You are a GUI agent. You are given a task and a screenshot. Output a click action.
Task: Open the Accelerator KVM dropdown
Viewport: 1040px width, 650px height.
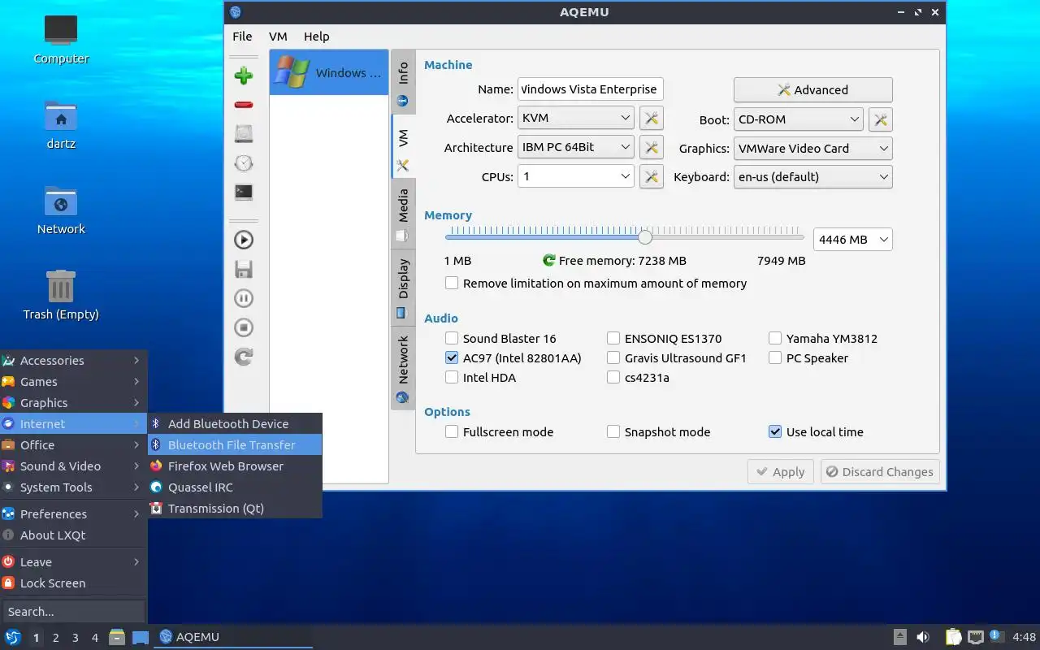[x=575, y=118]
